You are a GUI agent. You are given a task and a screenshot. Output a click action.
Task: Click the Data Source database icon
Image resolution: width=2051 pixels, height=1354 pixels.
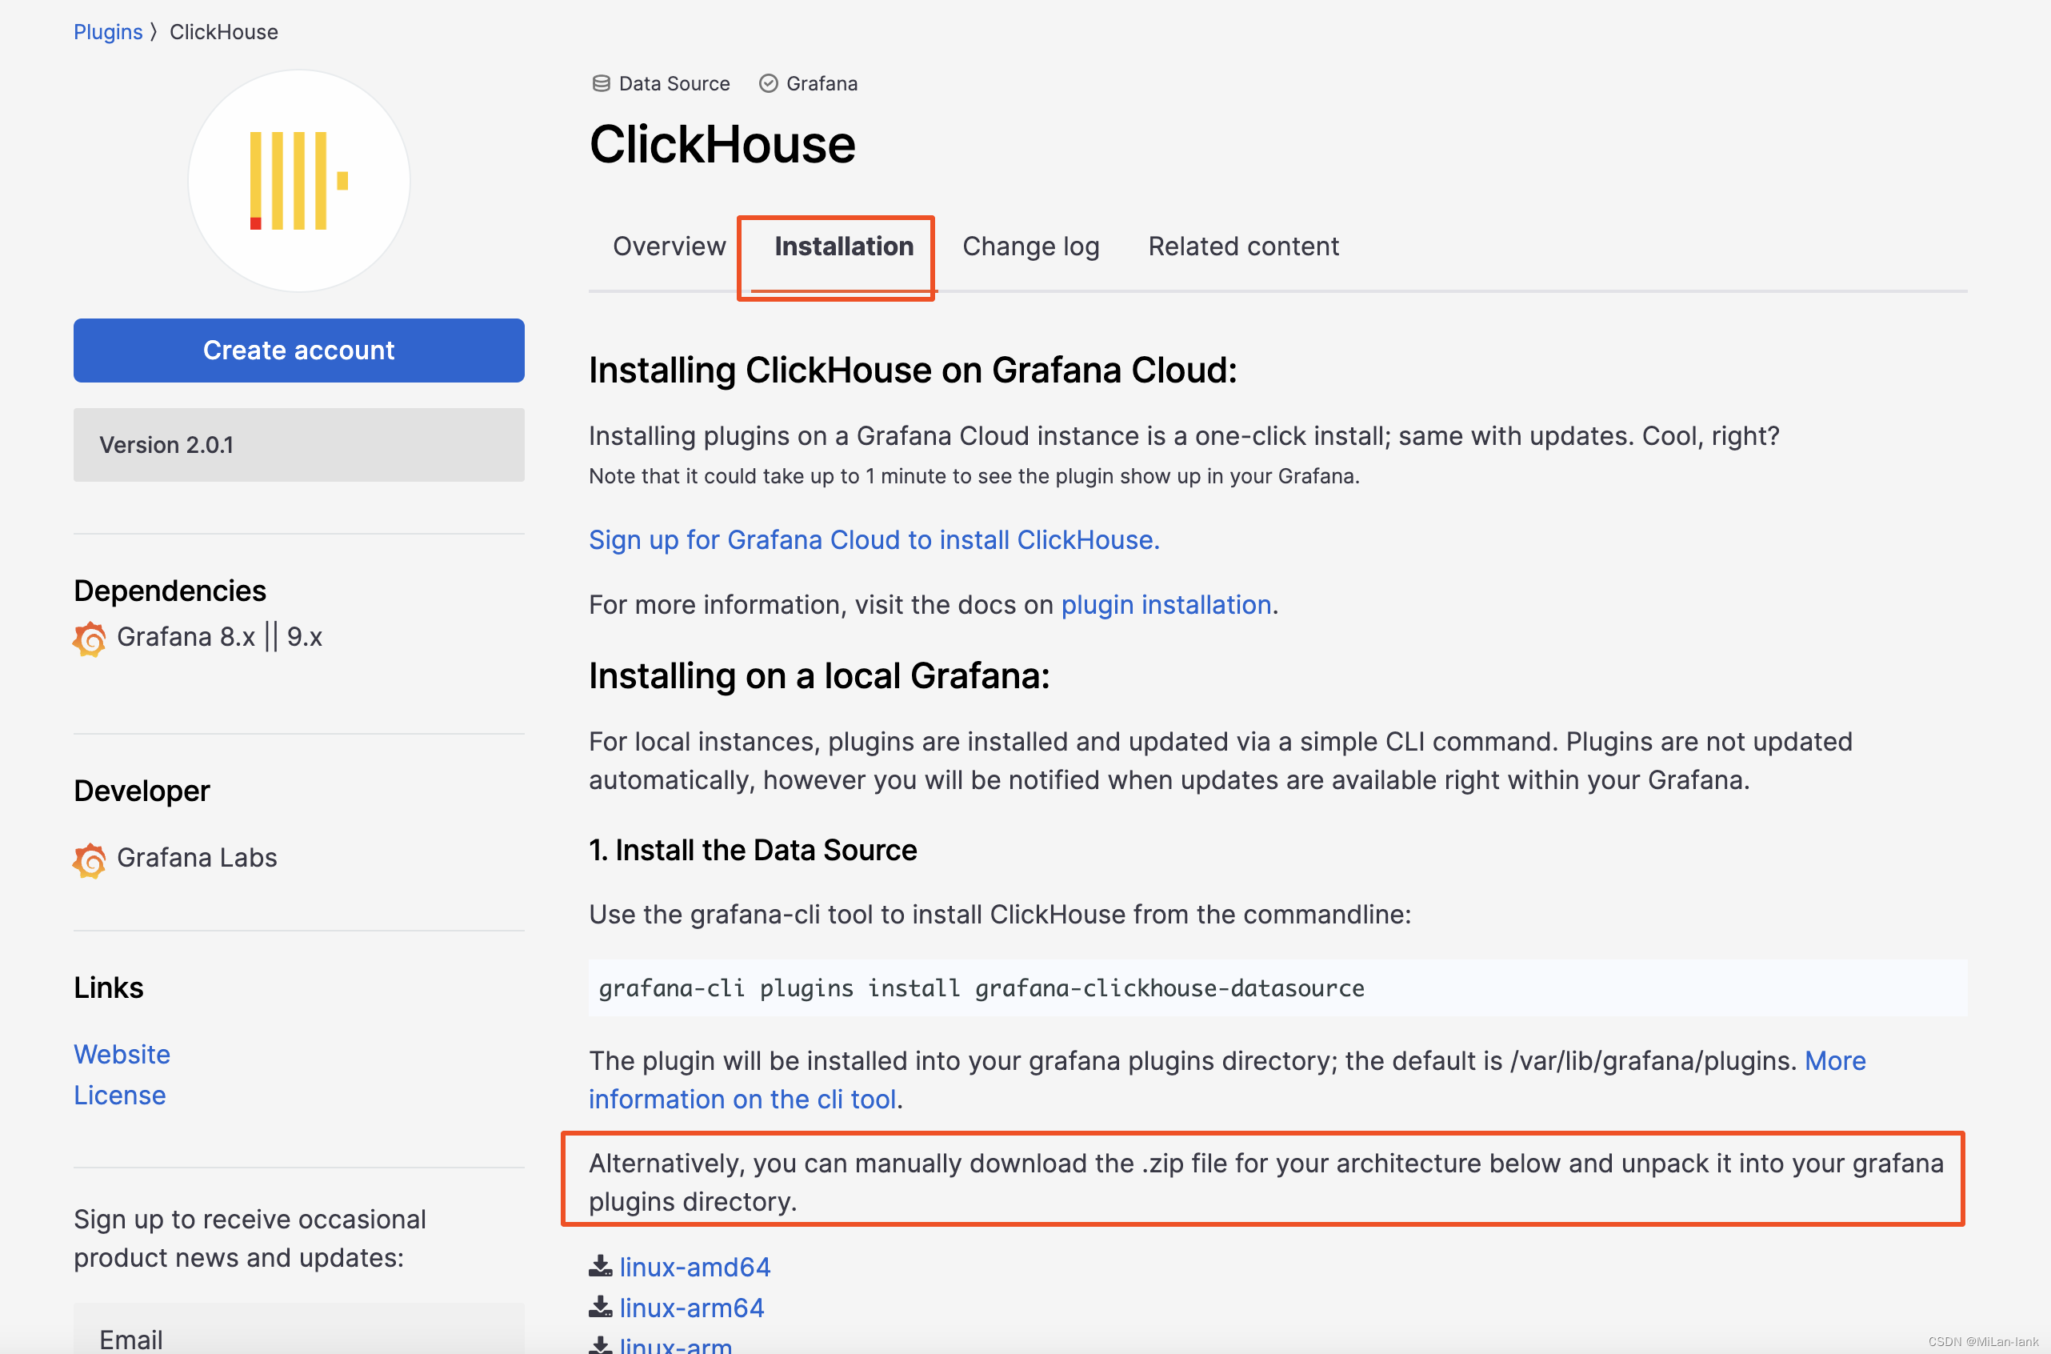601,84
